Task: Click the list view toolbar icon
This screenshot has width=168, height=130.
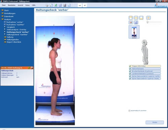Action: 60,5
